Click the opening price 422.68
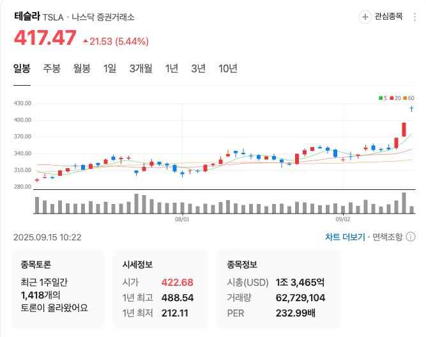Image resolution: width=426 pixels, height=337 pixels. tap(177, 283)
